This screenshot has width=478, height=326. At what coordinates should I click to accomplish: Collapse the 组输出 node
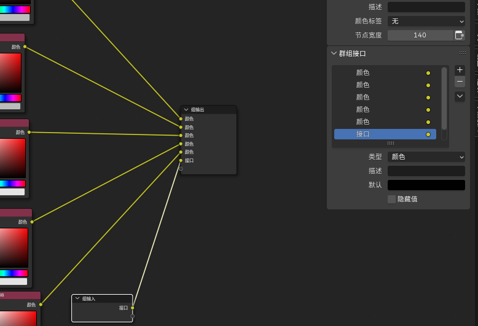tap(186, 110)
